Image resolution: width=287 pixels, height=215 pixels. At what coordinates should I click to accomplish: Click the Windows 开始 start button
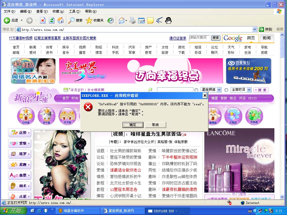click(13, 211)
